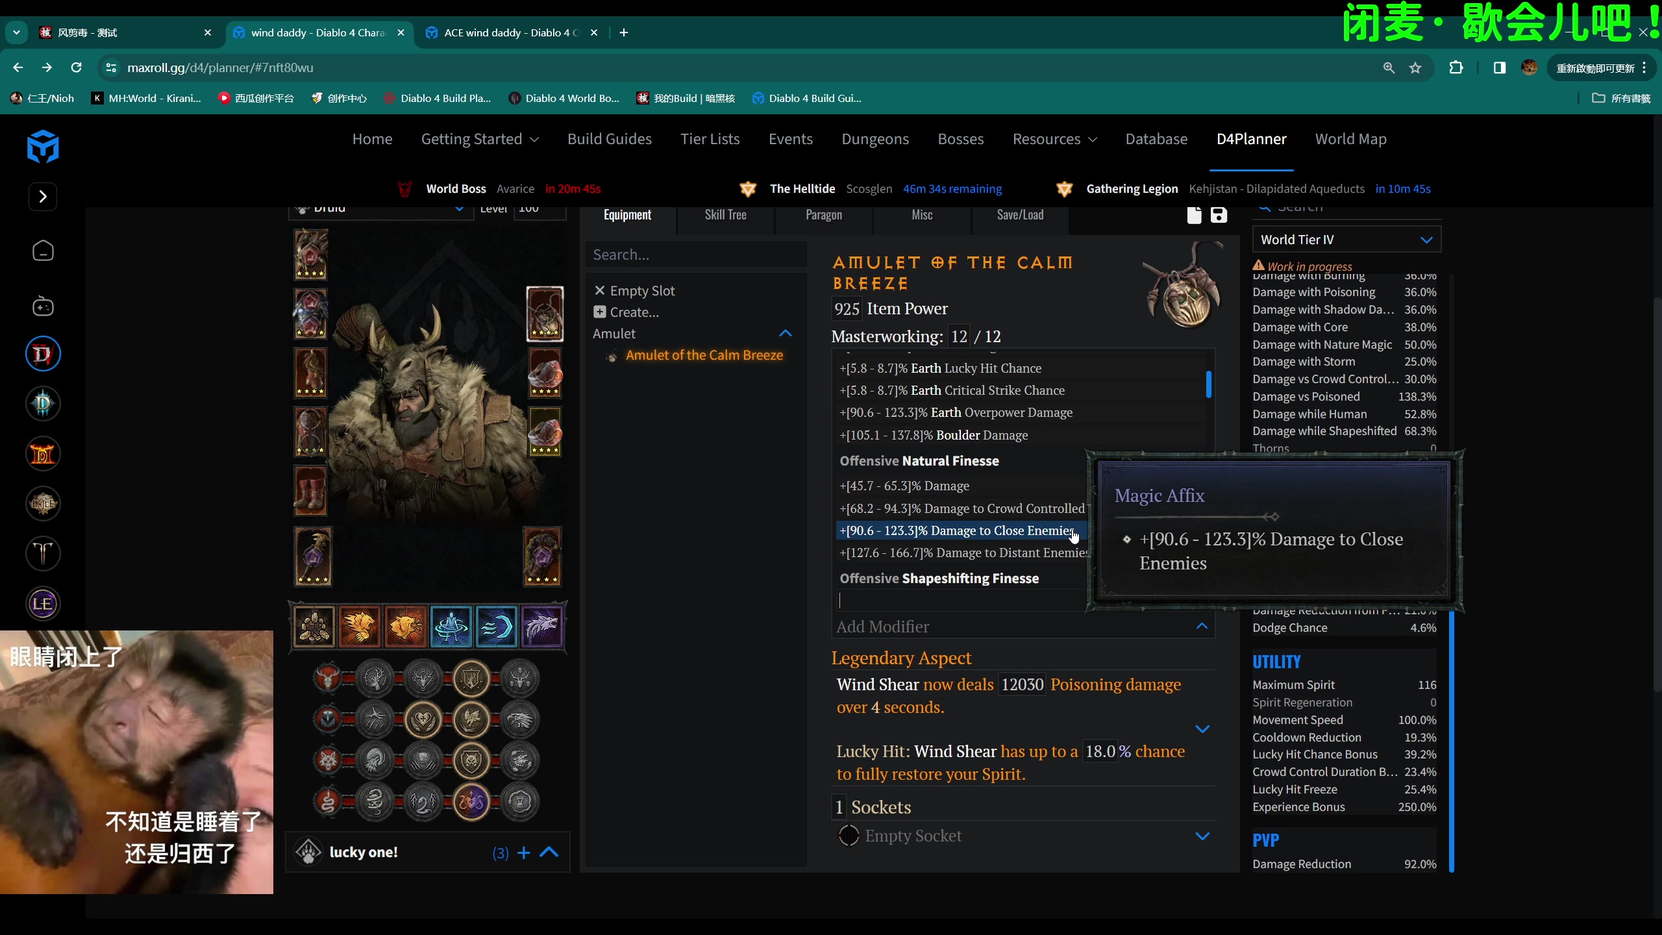Open the Tier Lists nav link
Screen dimensions: 1662x935
point(710,139)
